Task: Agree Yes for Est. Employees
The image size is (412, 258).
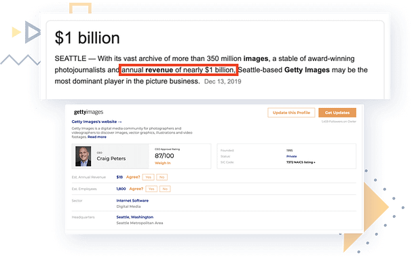Action: (151, 189)
